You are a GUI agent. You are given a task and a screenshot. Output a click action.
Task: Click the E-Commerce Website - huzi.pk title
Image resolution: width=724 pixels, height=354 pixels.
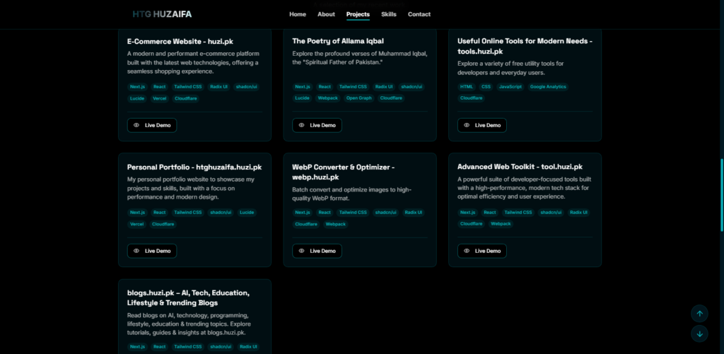pos(180,41)
